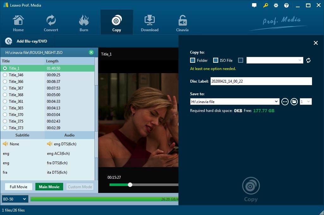Open the settings gear icon
Screen dimensions: 324x215
276,5
